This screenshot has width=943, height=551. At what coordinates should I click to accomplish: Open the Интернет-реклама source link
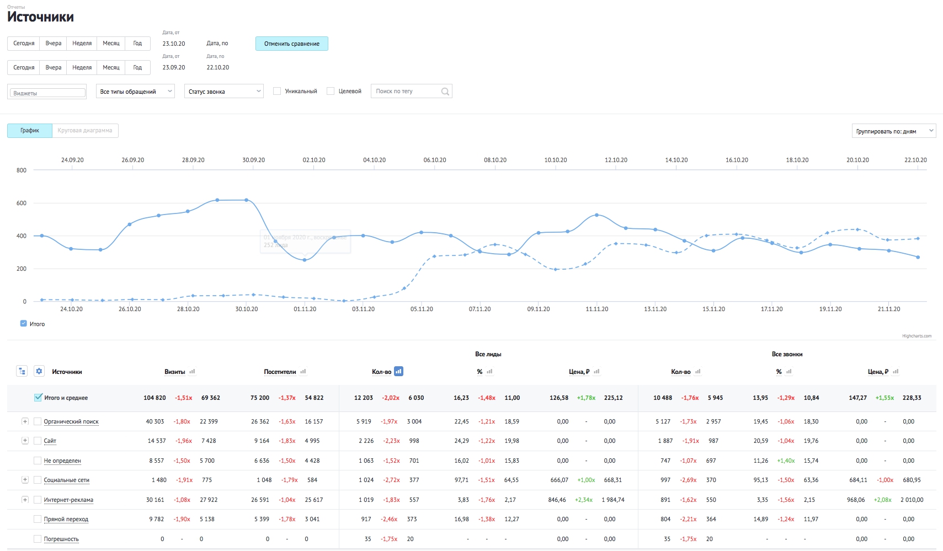pos(68,500)
